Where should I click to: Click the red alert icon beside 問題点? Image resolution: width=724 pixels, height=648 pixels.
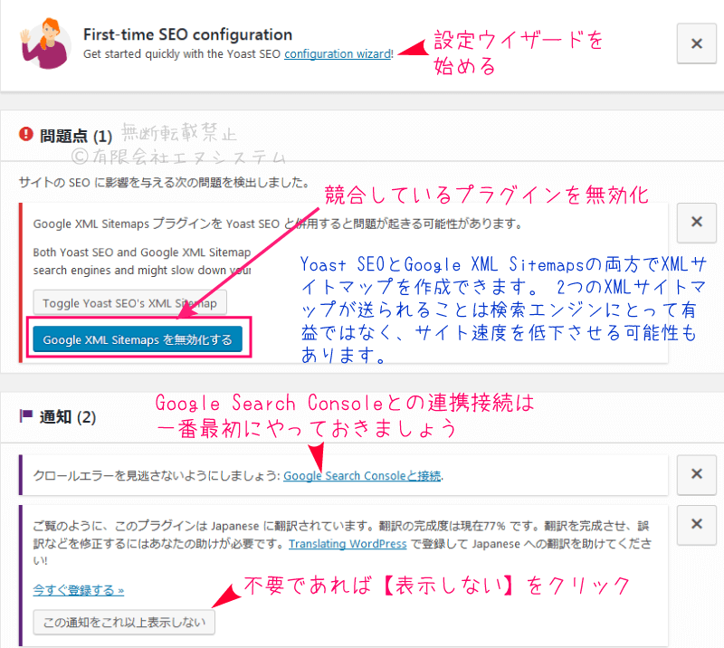[x=26, y=135]
